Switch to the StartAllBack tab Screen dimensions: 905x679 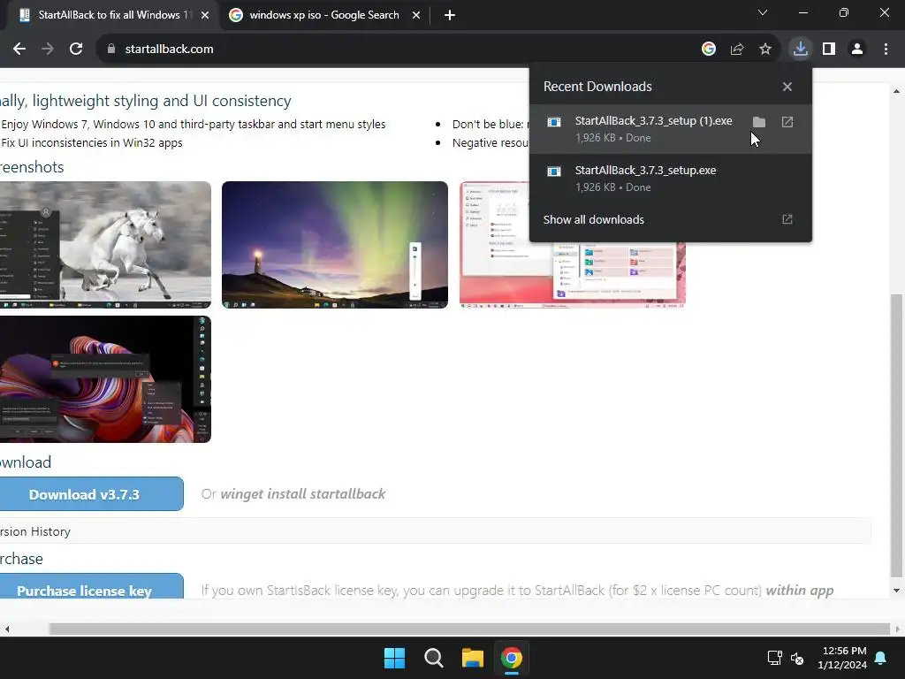[109, 15]
